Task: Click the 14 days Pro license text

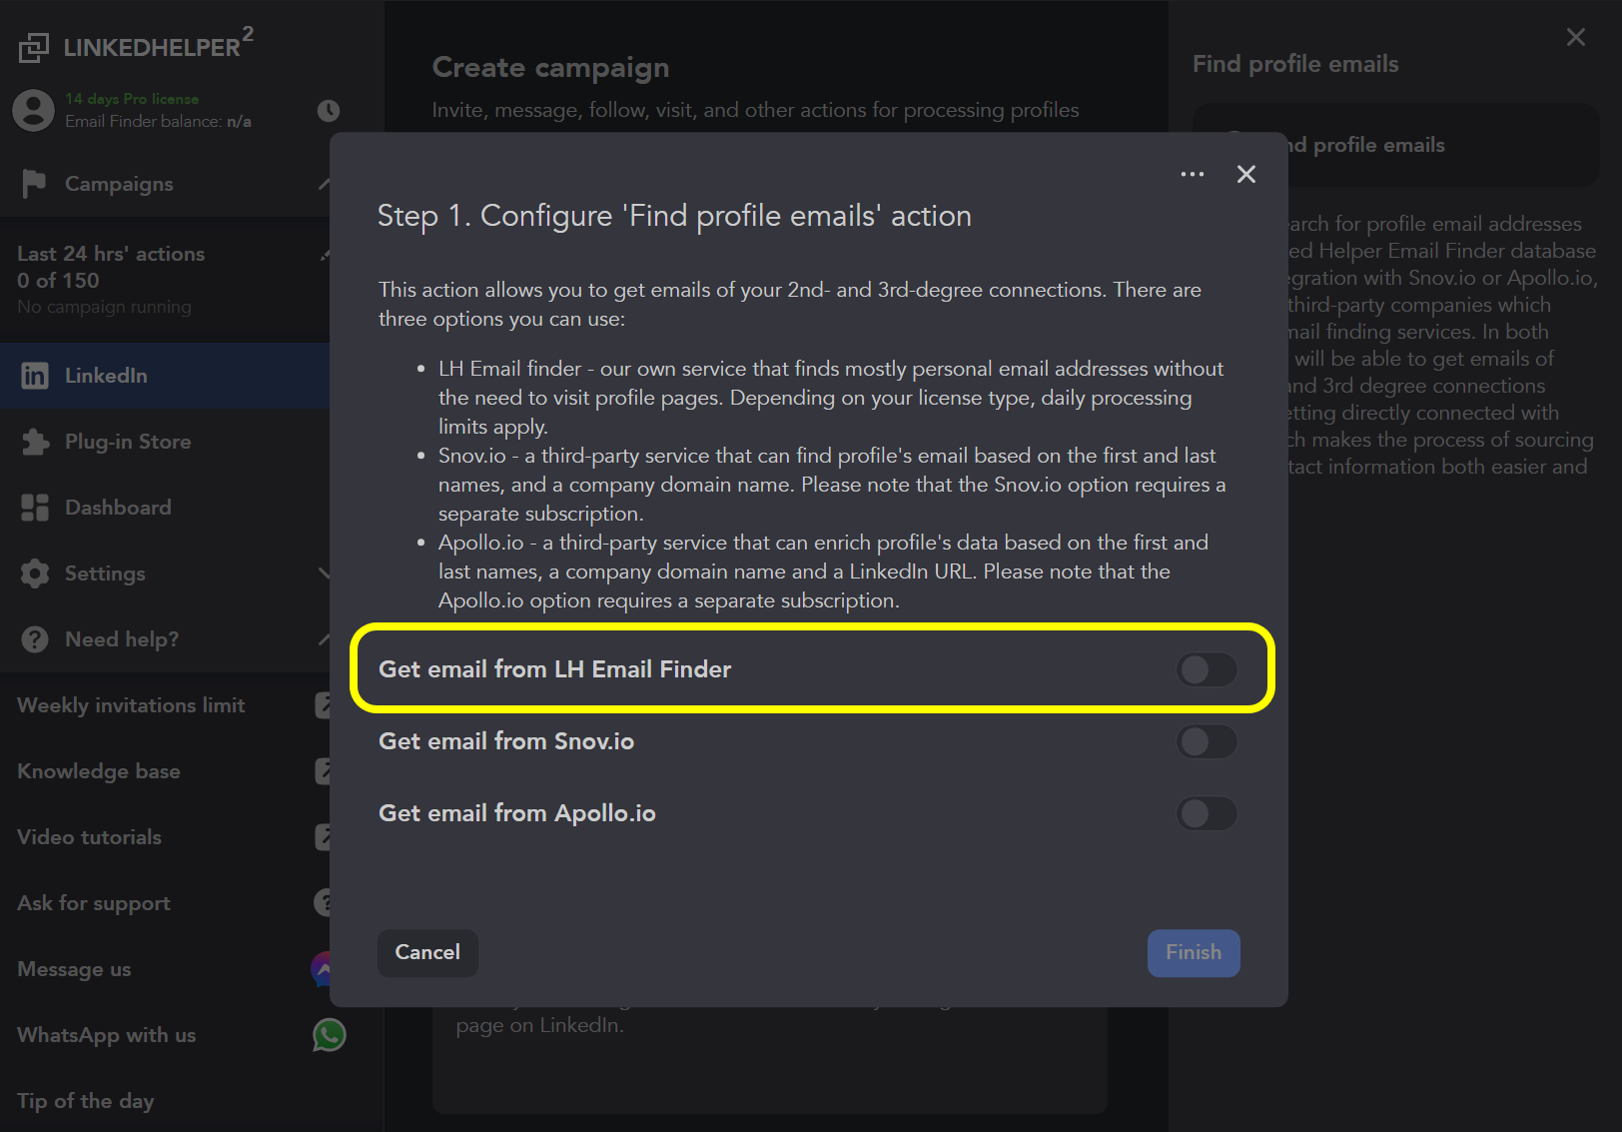Action: (132, 99)
